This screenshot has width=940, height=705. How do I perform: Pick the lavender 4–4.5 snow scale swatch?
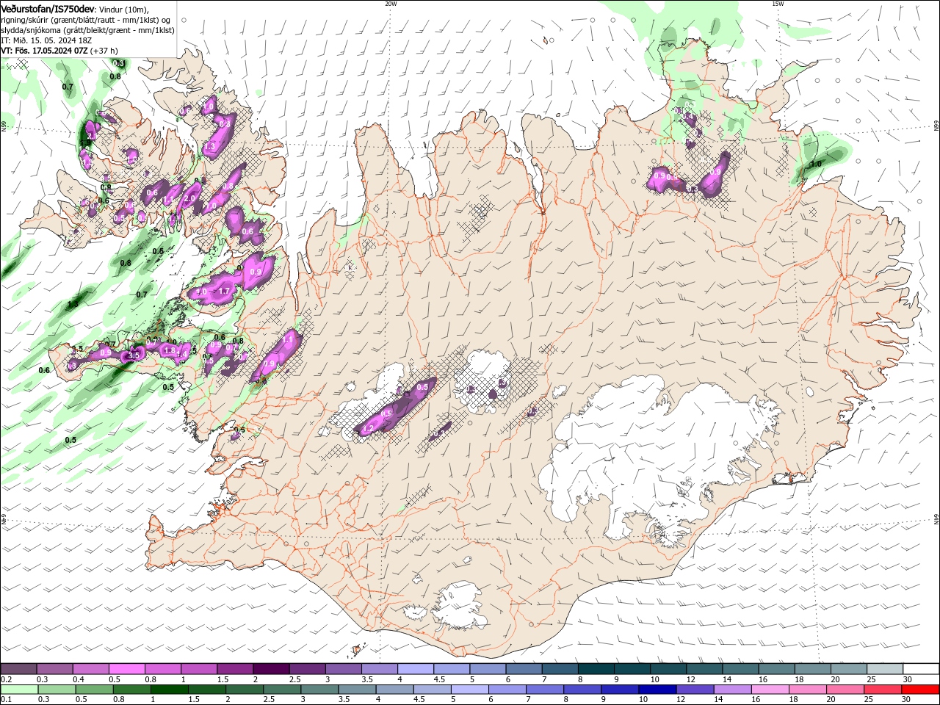tap(416, 669)
